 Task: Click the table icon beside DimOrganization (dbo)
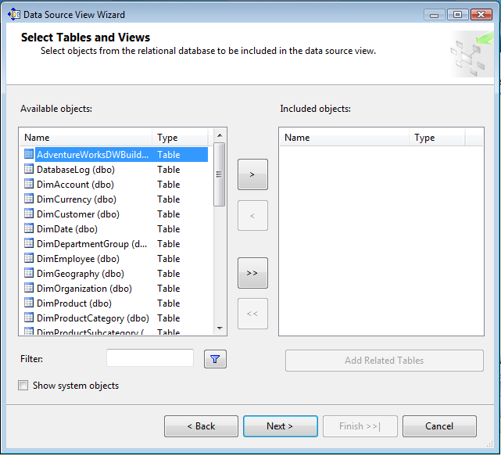(29, 288)
